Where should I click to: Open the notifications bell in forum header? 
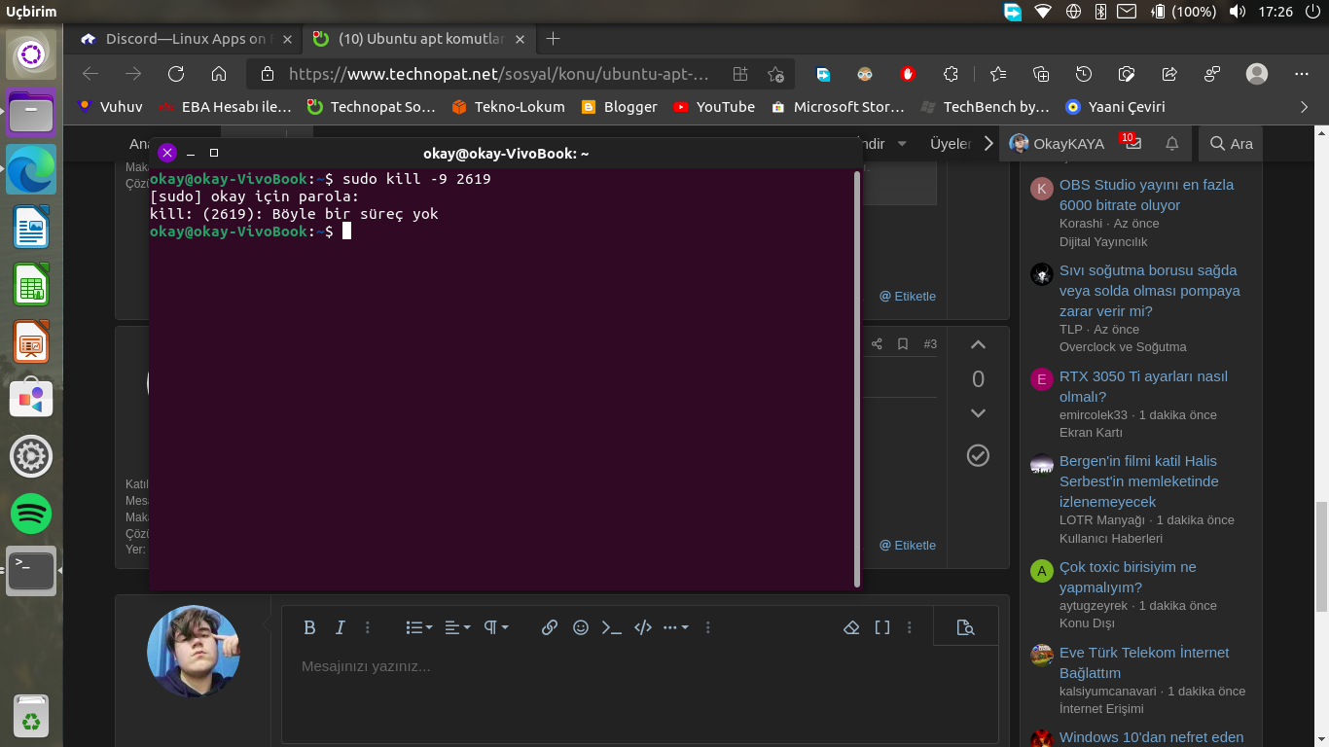[x=1172, y=143]
